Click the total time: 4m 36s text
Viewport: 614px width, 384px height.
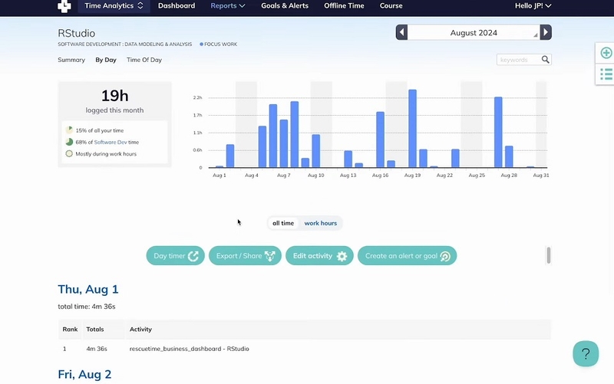pos(87,307)
